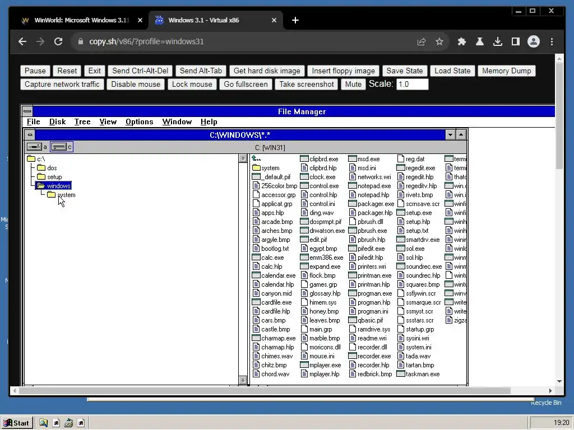The height and width of the screenshot is (430, 574).
Task: Click Take screenshot button
Action: [307, 84]
